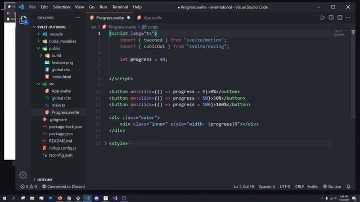Click VS Code icon in the taskbar
This screenshot has height=202, width=360.
tap(87, 198)
